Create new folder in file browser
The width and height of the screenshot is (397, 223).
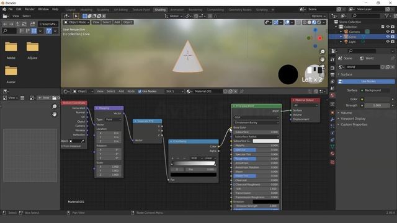(x=32, y=24)
